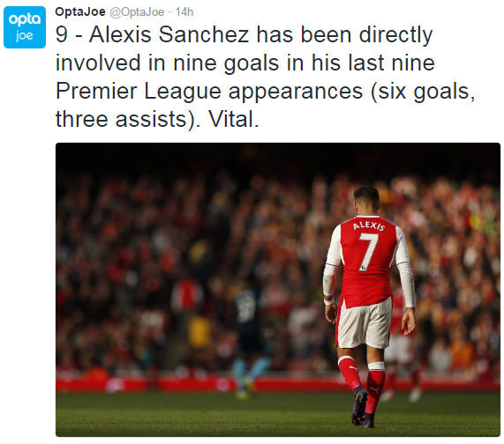This screenshot has width=504, height=444.
Task: Enlarge the Alexis Sanchez match photo
Action: coord(278,290)
